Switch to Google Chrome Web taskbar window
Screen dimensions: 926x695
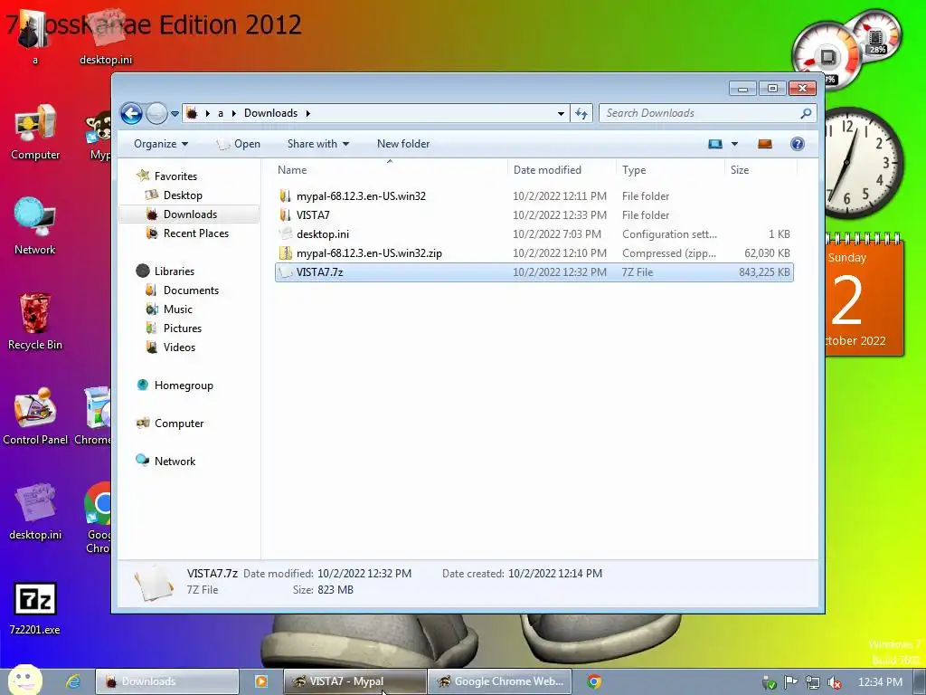click(499, 681)
